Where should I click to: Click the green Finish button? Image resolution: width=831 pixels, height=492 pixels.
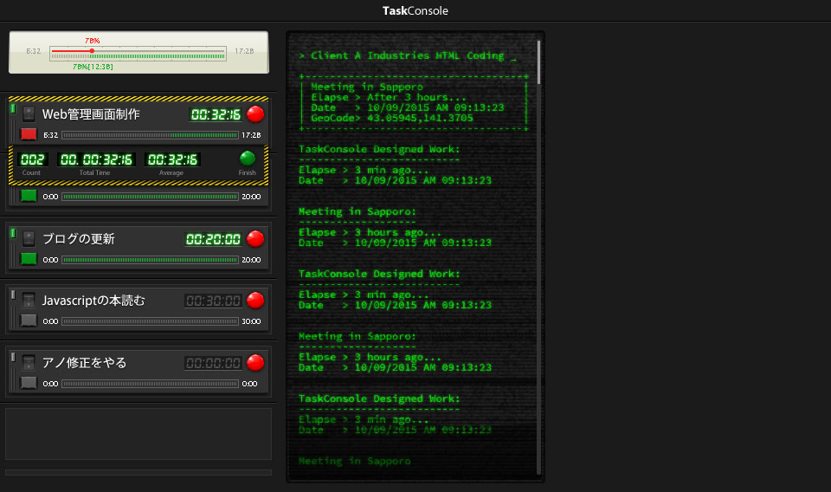click(x=248, y=158)
